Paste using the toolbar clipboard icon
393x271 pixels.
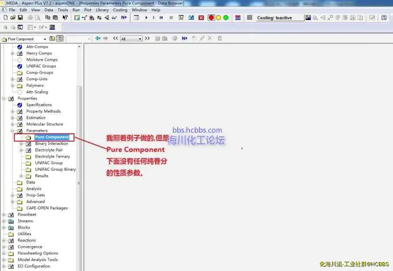click(x=55, y=17)
